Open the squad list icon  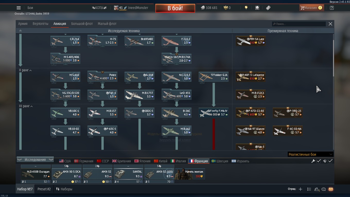[x=309, y=189]
